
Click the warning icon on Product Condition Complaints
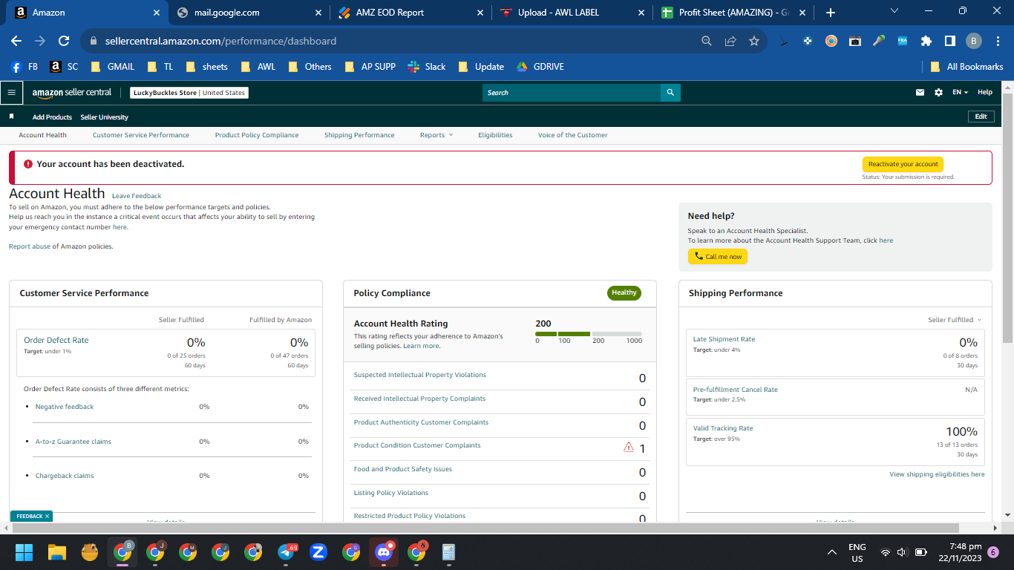click(x=629, y=448)
